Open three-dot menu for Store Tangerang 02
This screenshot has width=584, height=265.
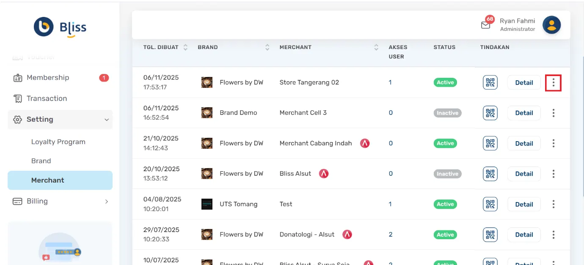(x=553, y=82)
